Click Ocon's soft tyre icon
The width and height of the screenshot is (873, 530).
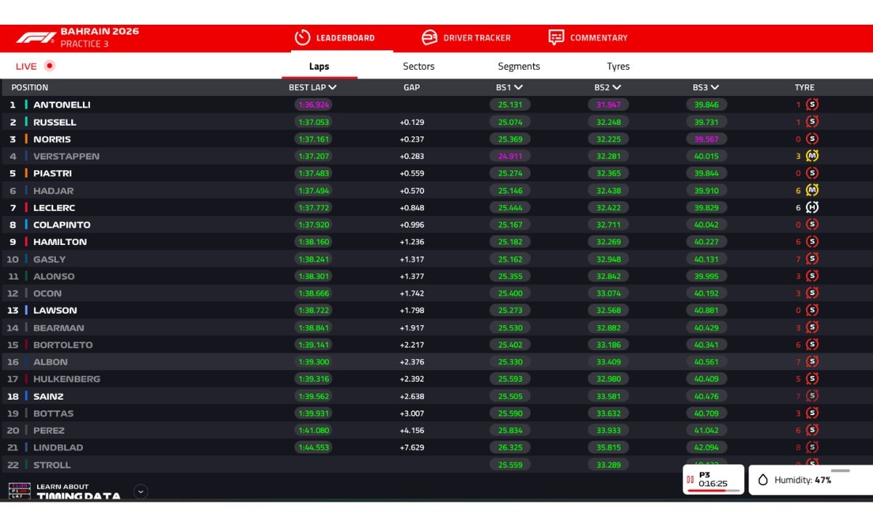[813, 293]
